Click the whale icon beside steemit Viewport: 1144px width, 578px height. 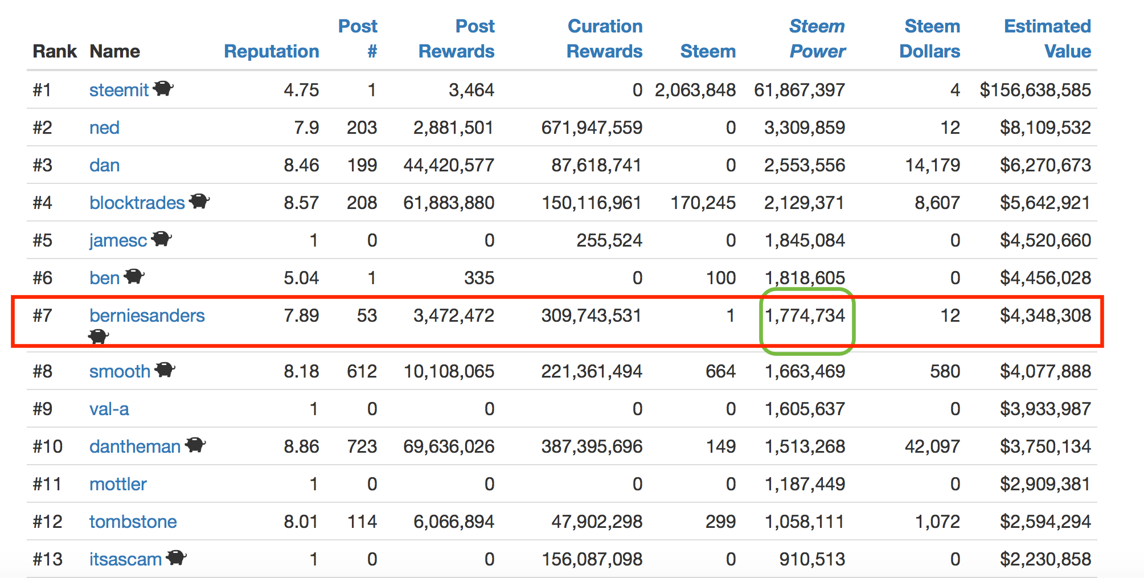pos(163,88)
